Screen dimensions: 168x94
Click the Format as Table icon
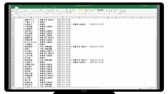tap(70, 10)
